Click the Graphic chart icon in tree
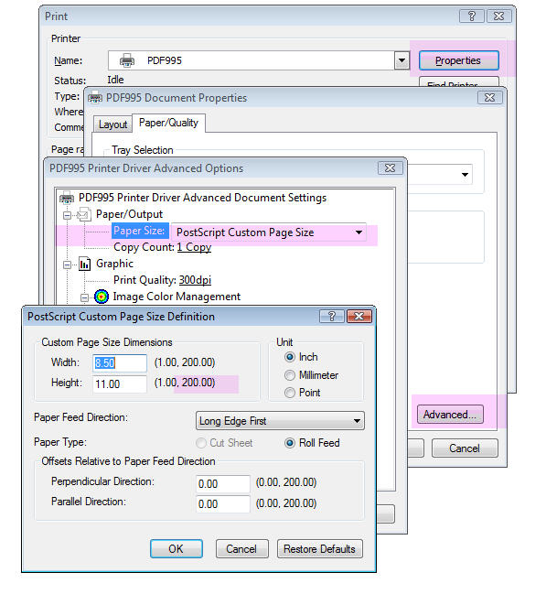Viewport: 546px width, 594px height. (84, 264)
